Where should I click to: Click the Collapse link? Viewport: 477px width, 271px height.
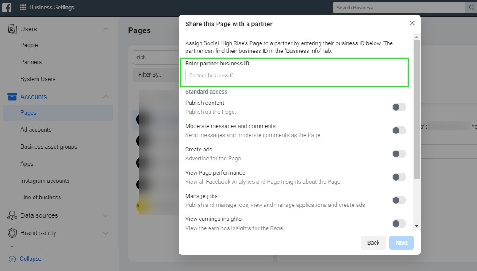tap(30, 258)
